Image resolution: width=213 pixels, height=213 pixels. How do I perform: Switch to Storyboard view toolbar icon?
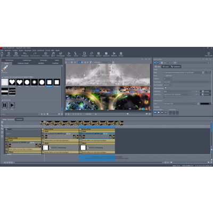pyautogui.click(x=106, y=54)
